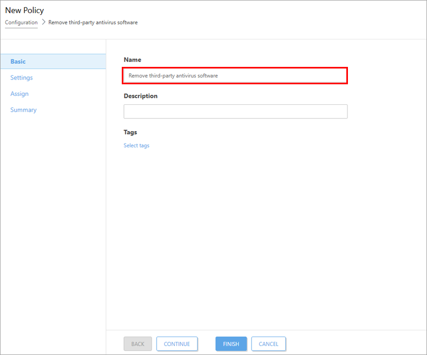Abort policy creation with CANCEL

coord(268,344)
